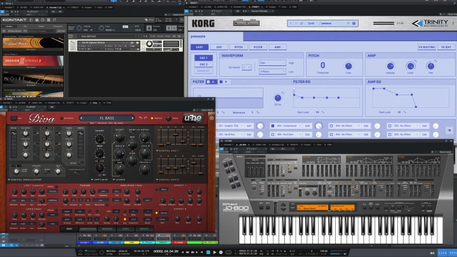Switch to Korg EASY tab
Image resolution: width=457 pixels, height=257 pixels.
click(x=200, y=47)
